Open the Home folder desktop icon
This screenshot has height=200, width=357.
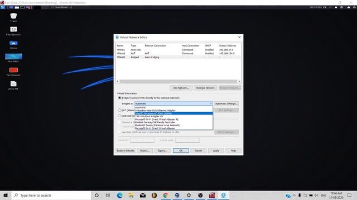13,44
